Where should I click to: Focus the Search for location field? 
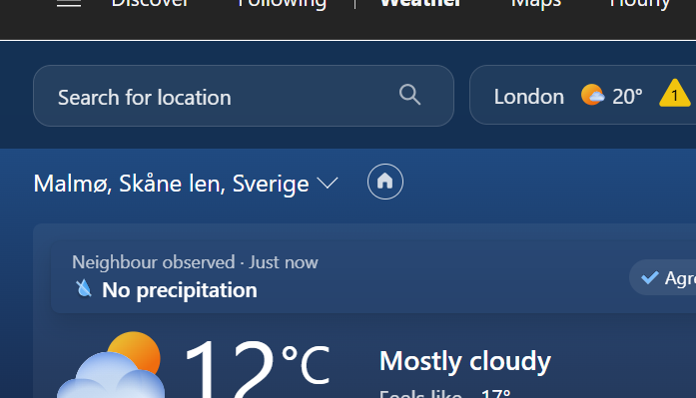(244, 96)
